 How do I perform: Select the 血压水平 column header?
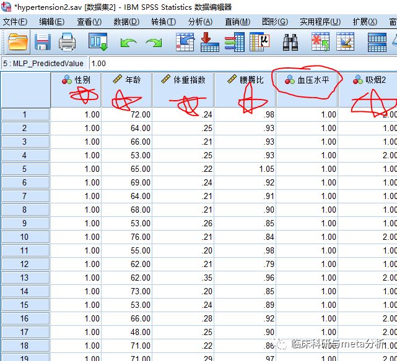pos(307,90)
